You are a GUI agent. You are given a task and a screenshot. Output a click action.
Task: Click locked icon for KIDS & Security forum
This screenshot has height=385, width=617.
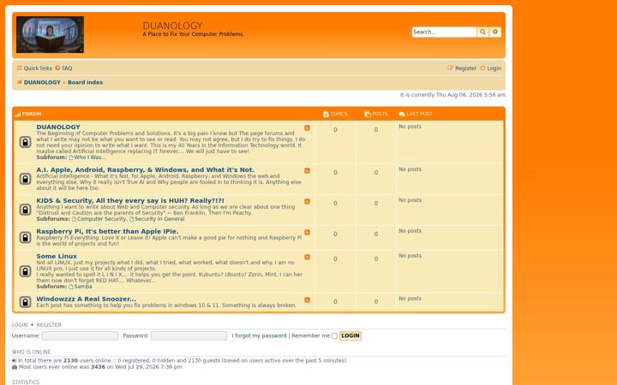[25, 210]
